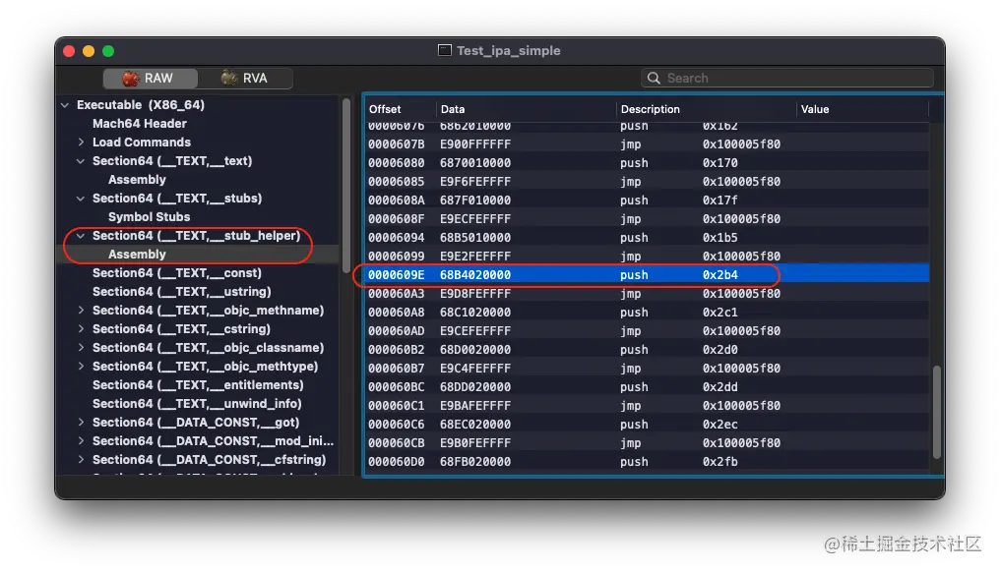
Task: Select row at offset 00006099
Action: pyautogui.click(x=647, y=257)
